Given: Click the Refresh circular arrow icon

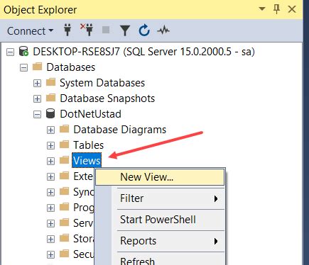Looking at the screenshot, I should pyautogui.click(x=144, y=30).
